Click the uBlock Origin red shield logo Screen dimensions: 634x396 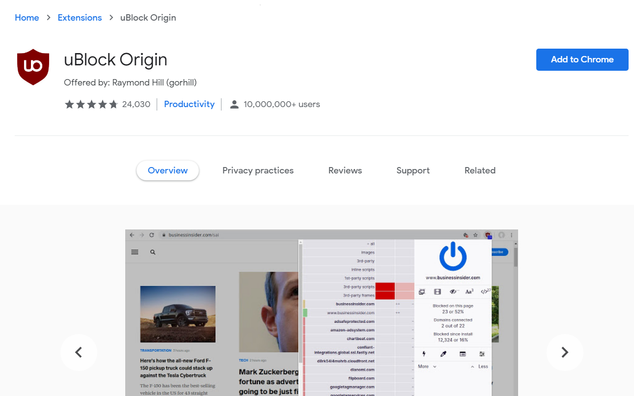coord(33,67)
